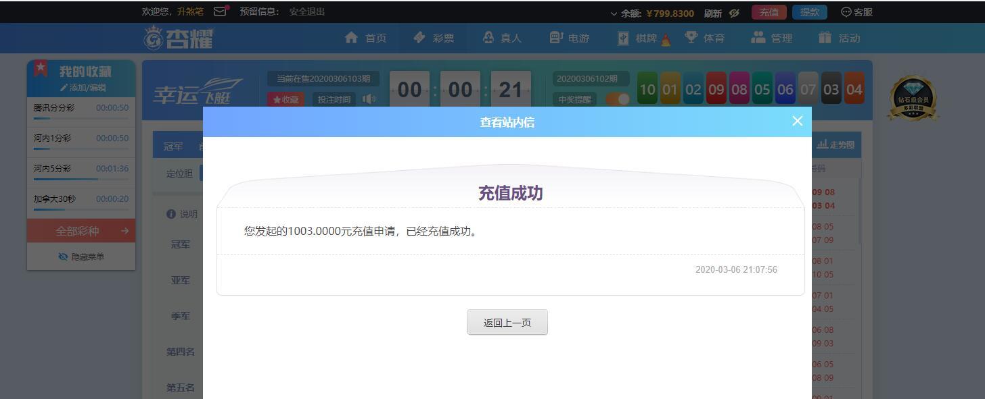Click the magenta number 08 ball
This screenshot has width=985, height=399.
[739, 88]
